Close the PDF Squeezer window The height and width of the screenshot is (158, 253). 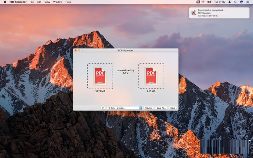[x=76, y=51]
